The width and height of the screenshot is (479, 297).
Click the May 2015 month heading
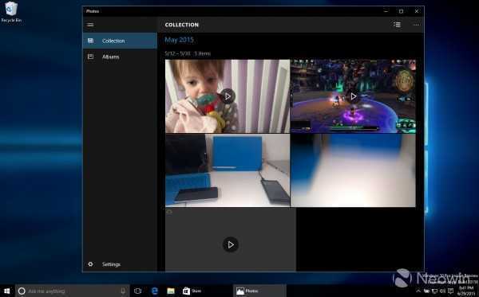179,40
